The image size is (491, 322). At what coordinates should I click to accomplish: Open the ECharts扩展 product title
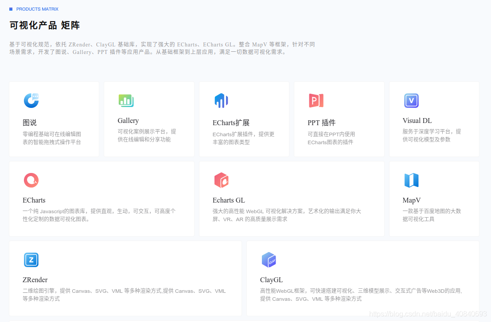coord(231,123)
